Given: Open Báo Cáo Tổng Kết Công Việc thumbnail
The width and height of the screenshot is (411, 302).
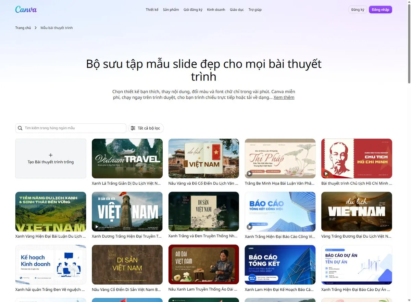Looking at the screenshot, I should click(280, 212).
